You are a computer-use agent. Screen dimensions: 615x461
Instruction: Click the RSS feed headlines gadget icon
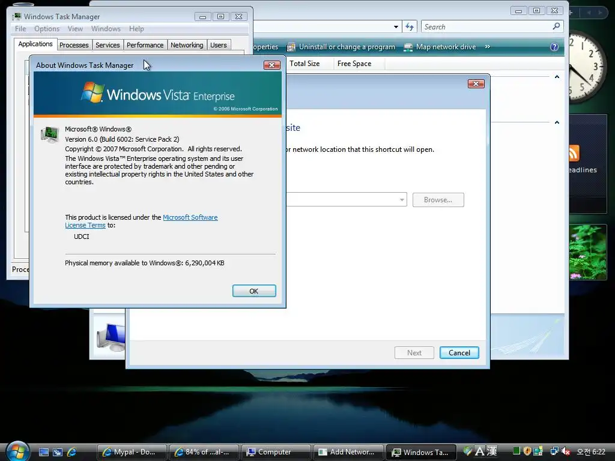(x=574, y=153)
